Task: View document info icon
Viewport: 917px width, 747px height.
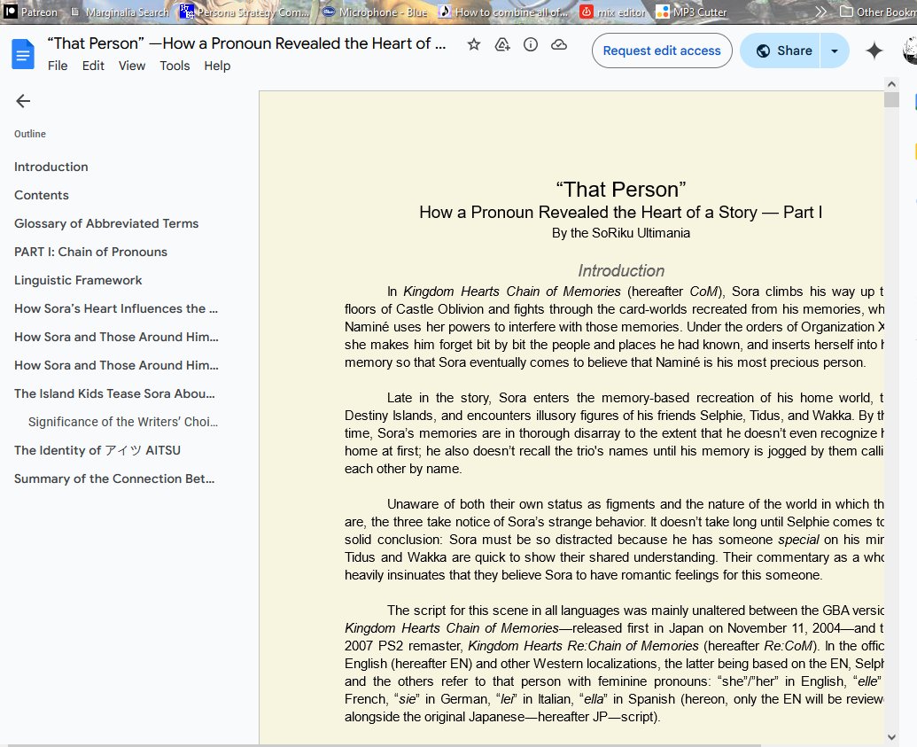Action: 531,44
